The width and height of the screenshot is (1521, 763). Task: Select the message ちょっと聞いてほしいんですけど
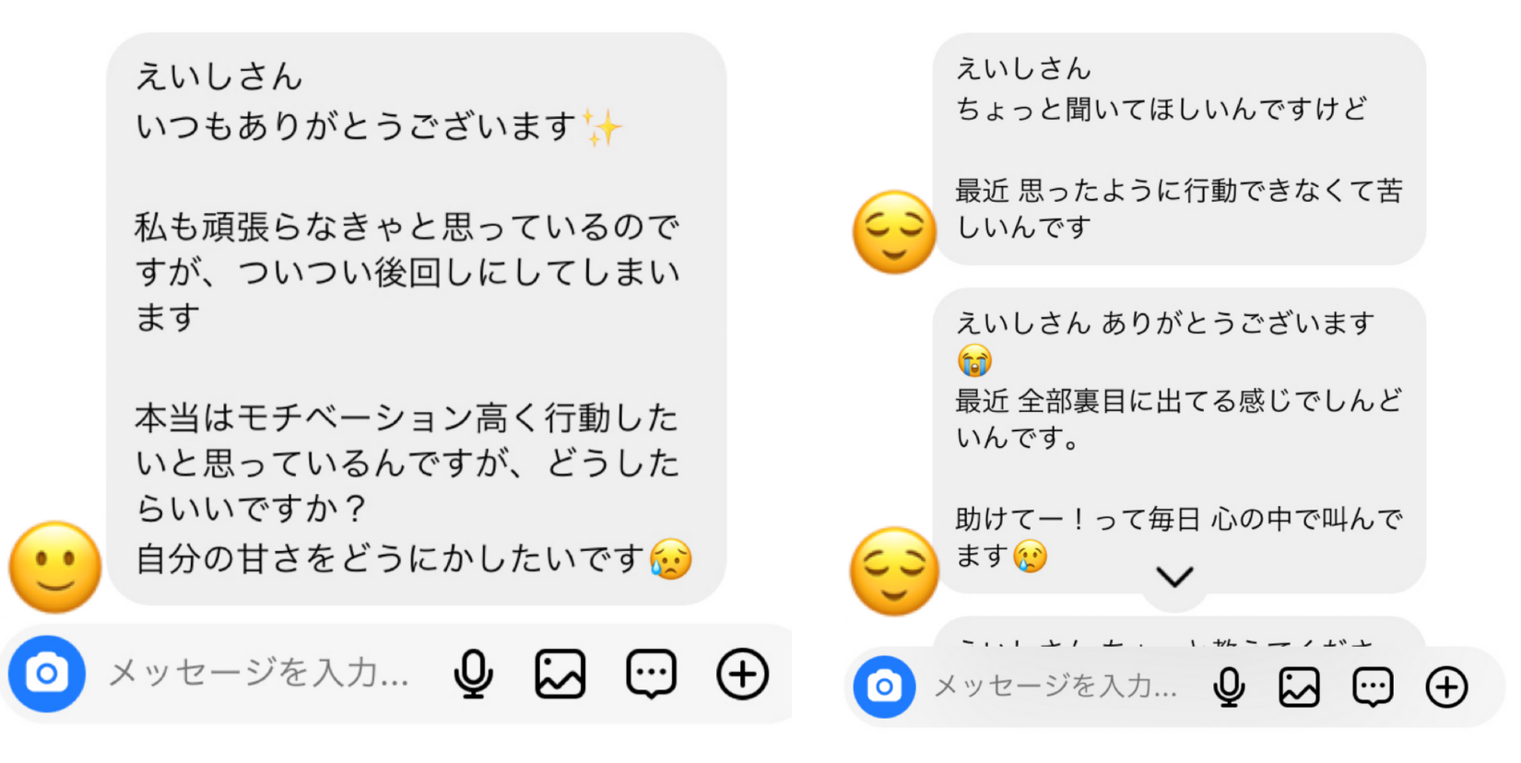pos(1179,149)
